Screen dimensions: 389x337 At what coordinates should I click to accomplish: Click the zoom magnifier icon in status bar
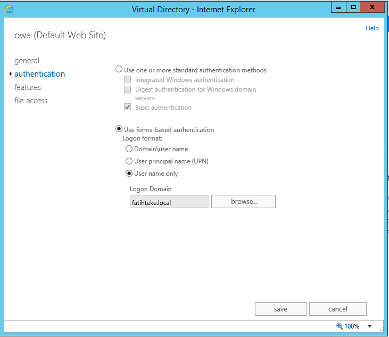coord(339,326)
